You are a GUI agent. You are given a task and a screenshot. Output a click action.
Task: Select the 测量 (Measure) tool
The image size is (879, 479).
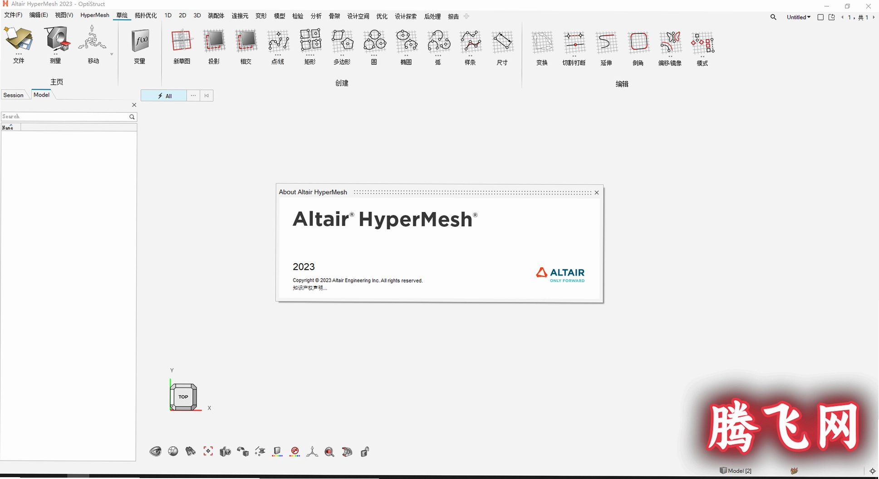coord(55,44)
